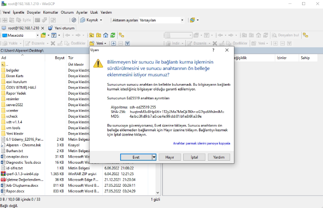The image size is (323, 208).
Task: Click the Dosyaları bul search icon
Action: [x=286, y=35]
